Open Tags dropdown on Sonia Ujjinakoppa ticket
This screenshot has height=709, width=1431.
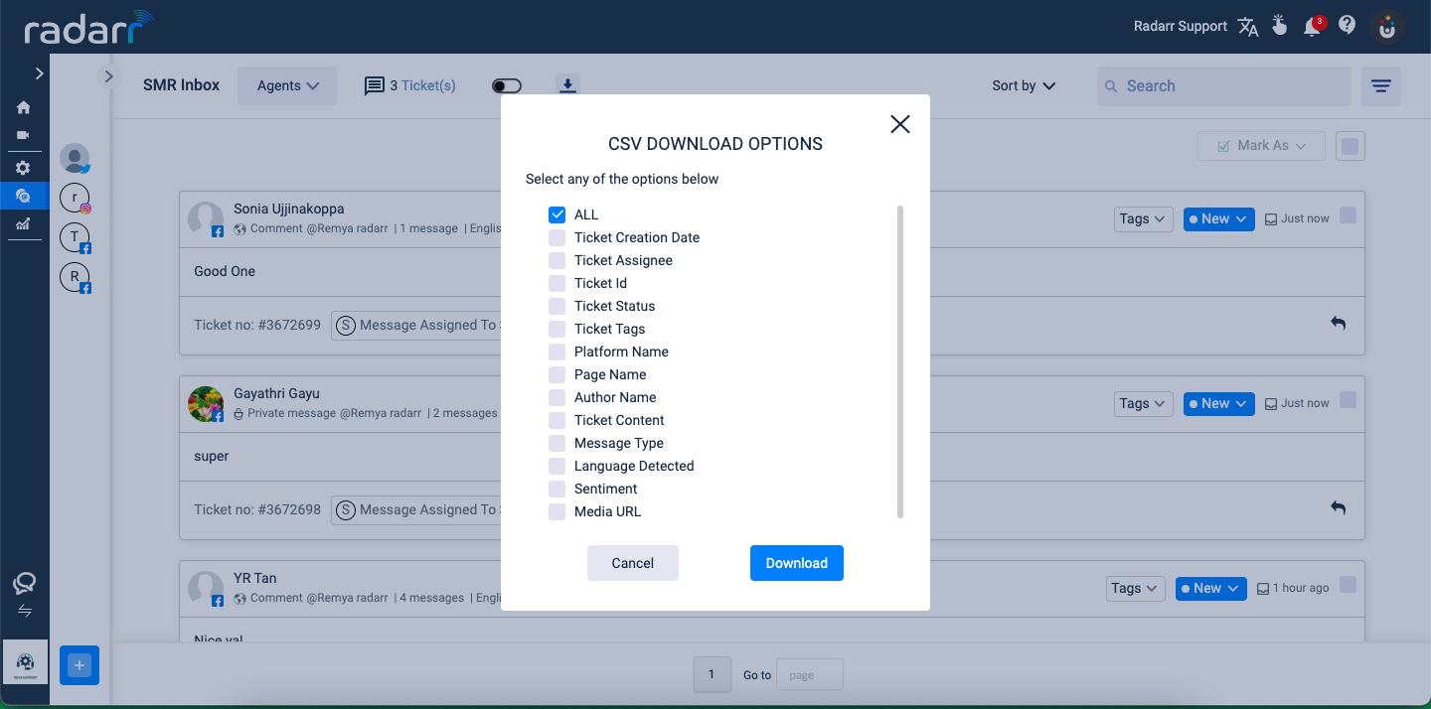click(1143, 218)
